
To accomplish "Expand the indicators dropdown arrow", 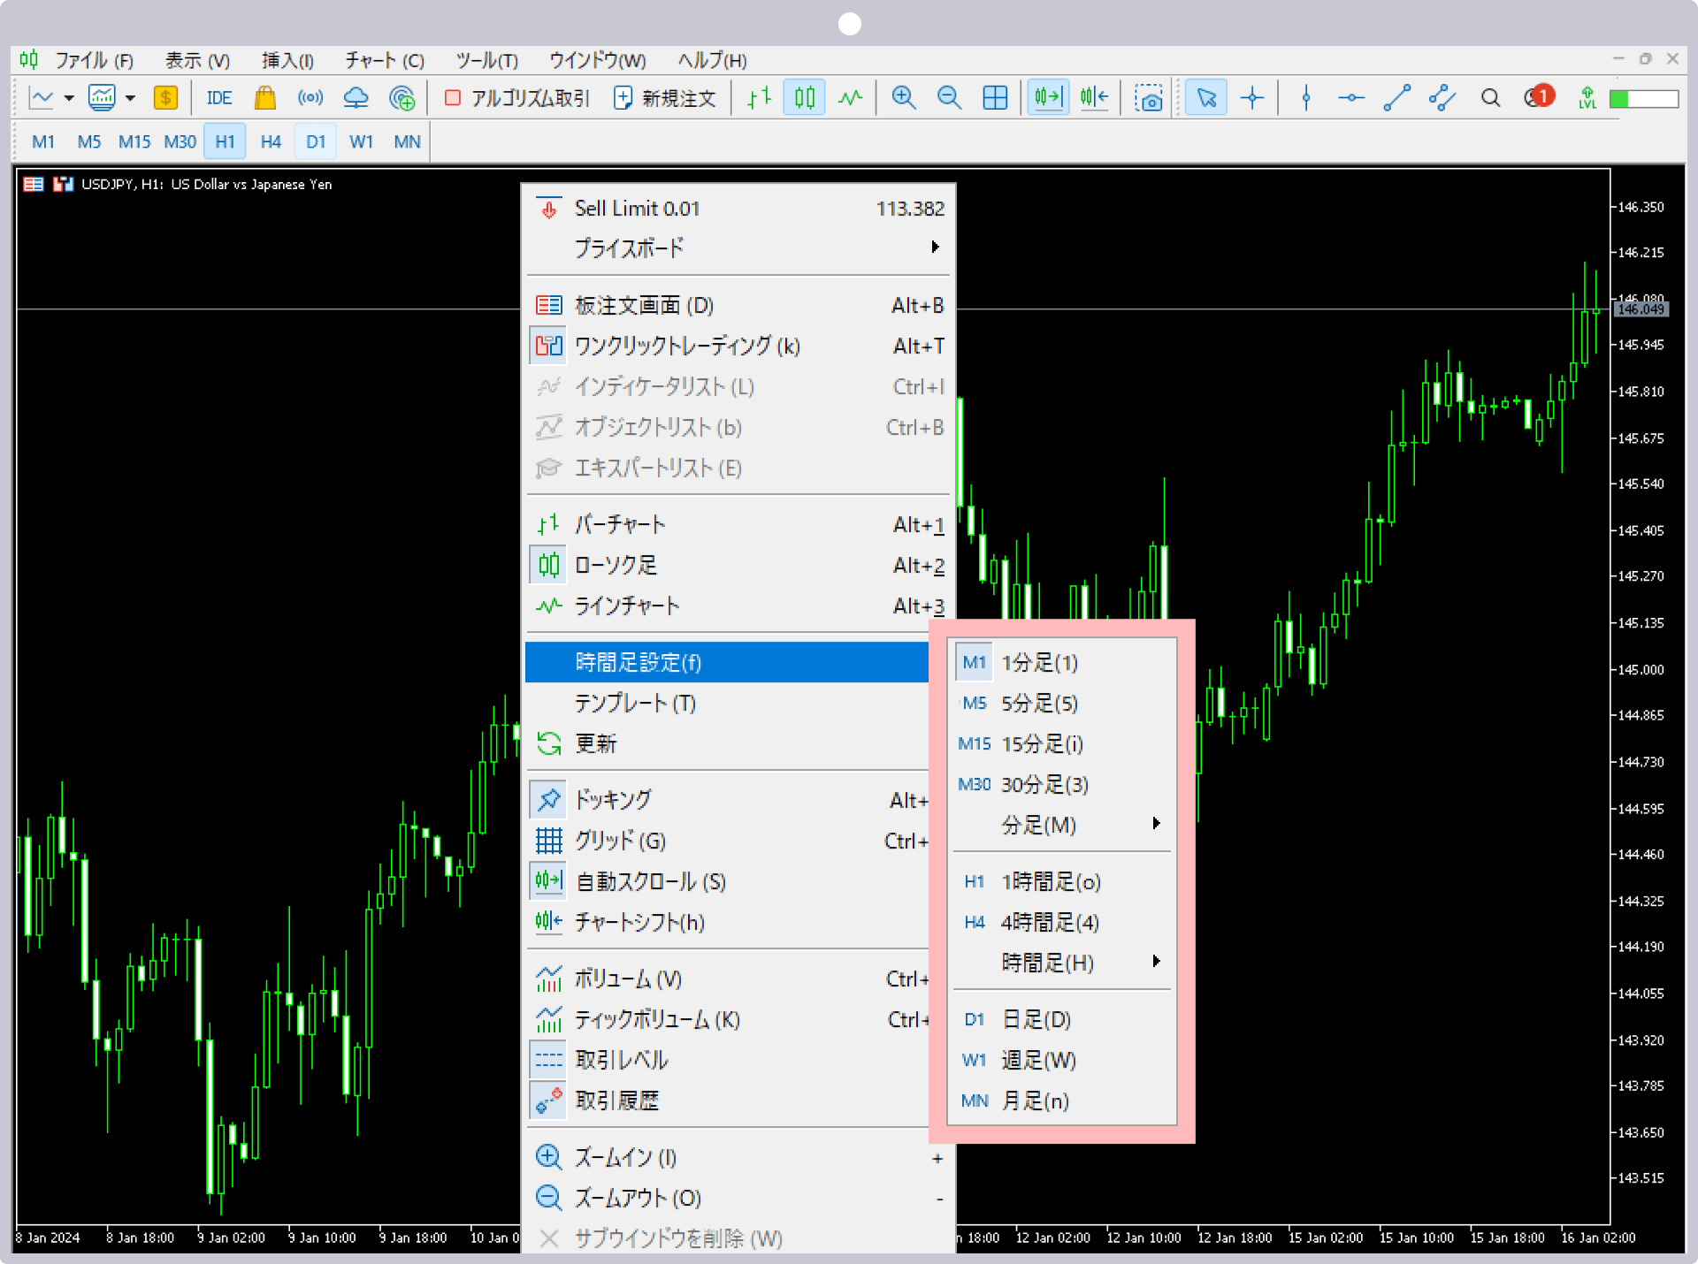I will (130, 98).
